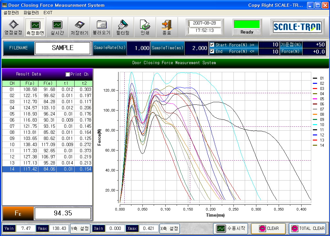Image resolution: width=330 pixels, height=236 pixels.
Task: Select result row for channel 10
Action: (47, 144)
